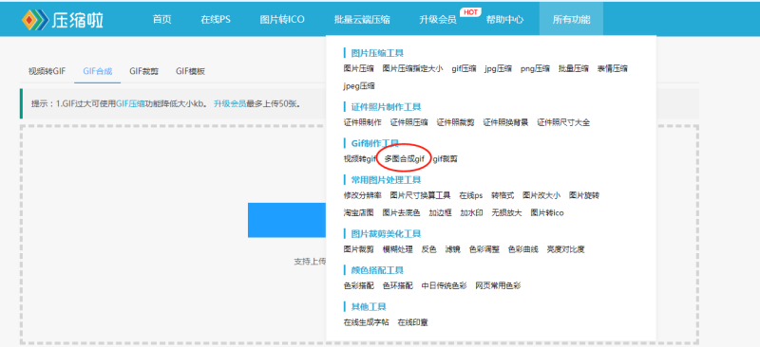The image size is (760, 347).
Task: Select the GIF合成 tab
Action: coord(98,71)
